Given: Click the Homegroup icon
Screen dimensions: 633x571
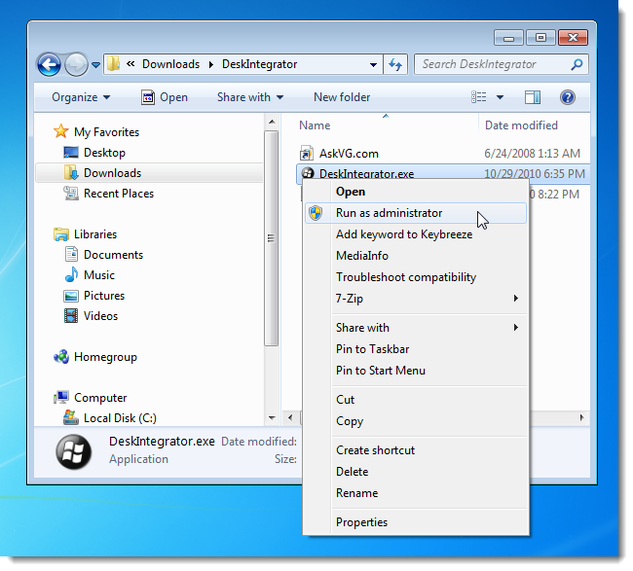Looking at the screenshot, I should [61, 356].
